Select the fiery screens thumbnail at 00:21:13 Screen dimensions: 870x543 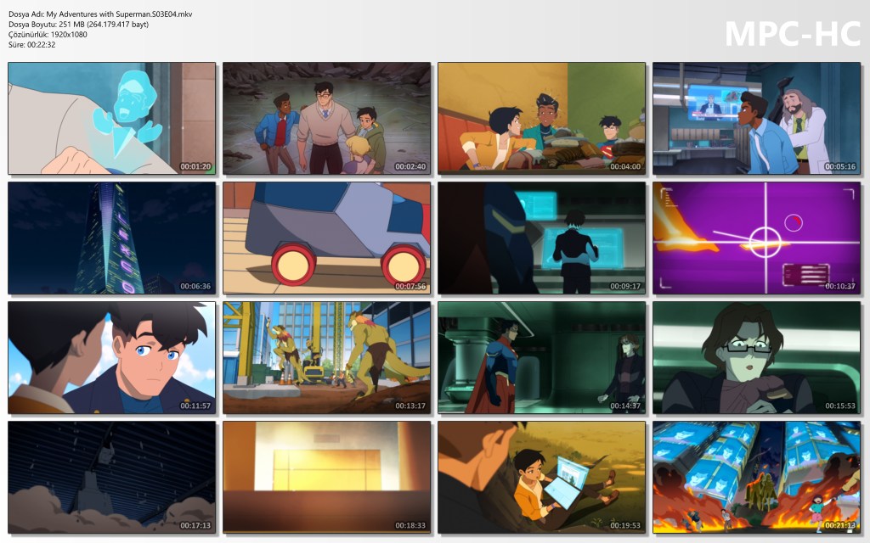757,478
